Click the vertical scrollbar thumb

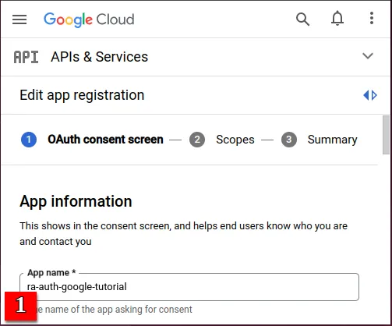point(386,135)
